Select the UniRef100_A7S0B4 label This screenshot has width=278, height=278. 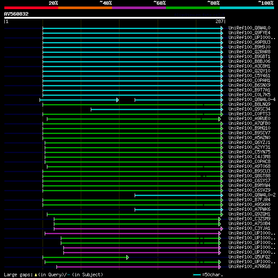(249, 223)
